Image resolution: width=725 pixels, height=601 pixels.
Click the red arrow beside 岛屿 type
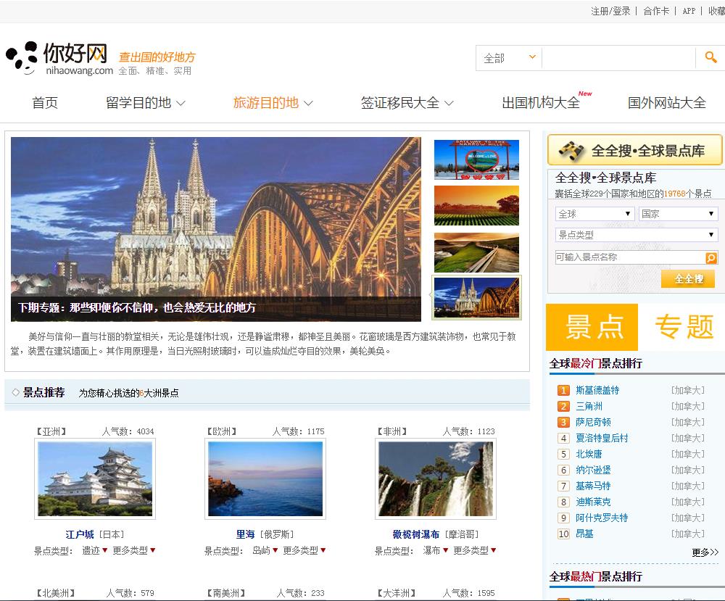(x=275, y=550)
